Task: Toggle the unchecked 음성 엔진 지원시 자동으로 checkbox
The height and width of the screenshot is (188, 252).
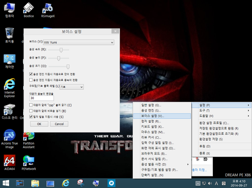Action: (x=31, y=80)
